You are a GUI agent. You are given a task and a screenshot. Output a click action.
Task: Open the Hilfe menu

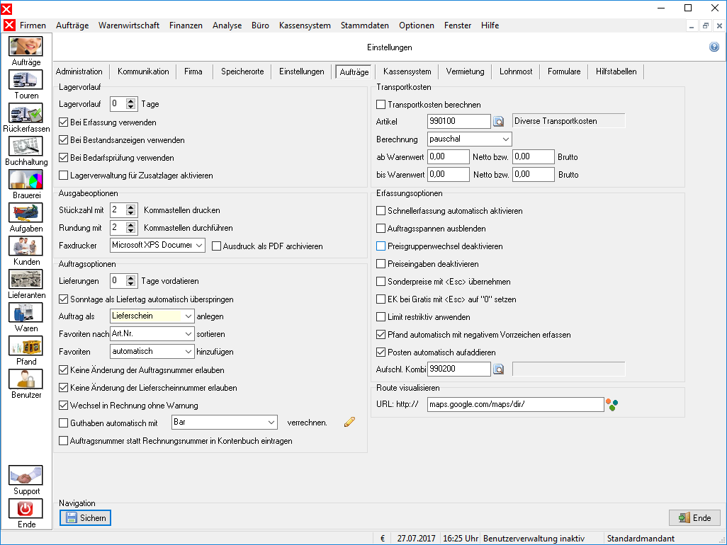(490, 25)
